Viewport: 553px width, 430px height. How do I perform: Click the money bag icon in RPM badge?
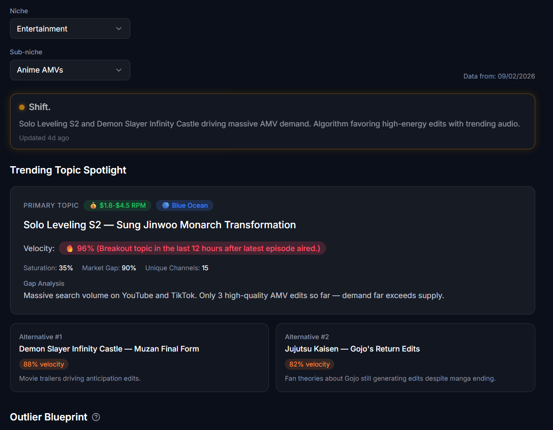pos(93,205)
